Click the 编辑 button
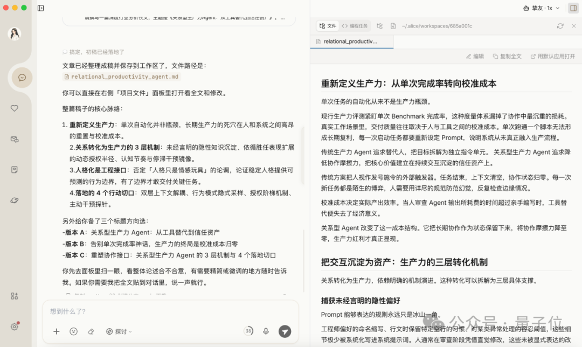 click(475, 57)
